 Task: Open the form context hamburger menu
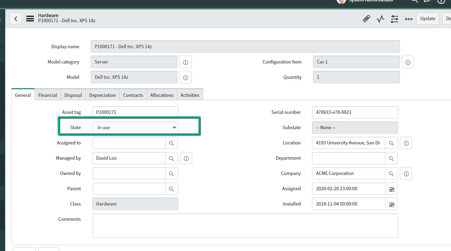(30, 18)
